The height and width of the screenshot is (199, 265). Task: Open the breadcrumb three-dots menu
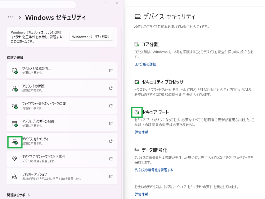click(11, 17)
